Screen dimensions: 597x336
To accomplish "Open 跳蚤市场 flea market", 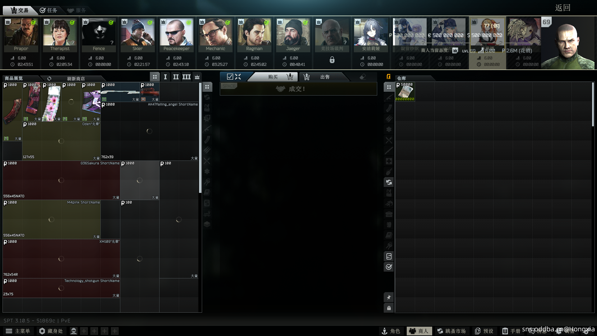I will 451,331.
